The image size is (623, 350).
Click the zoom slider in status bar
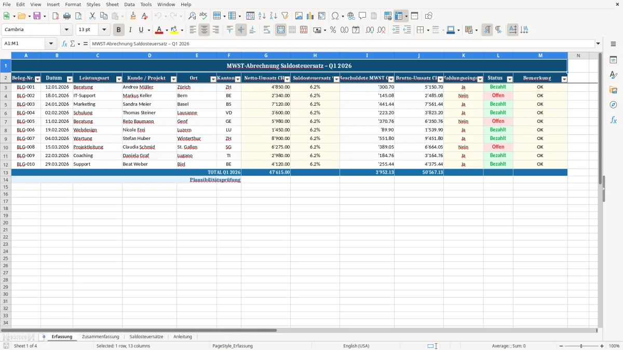581,346
